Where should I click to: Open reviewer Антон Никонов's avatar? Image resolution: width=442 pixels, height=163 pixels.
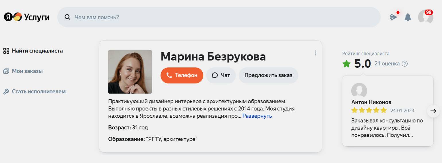359,90
